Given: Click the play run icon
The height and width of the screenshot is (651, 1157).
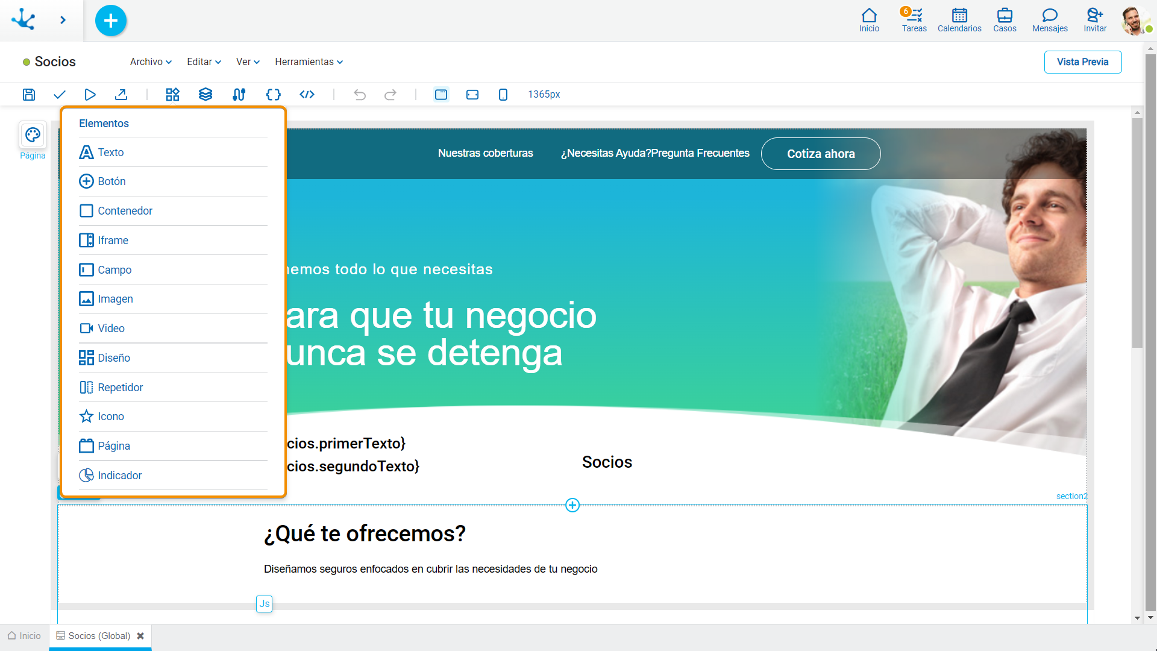Looking at the screenshot, I should pos(90,94).
